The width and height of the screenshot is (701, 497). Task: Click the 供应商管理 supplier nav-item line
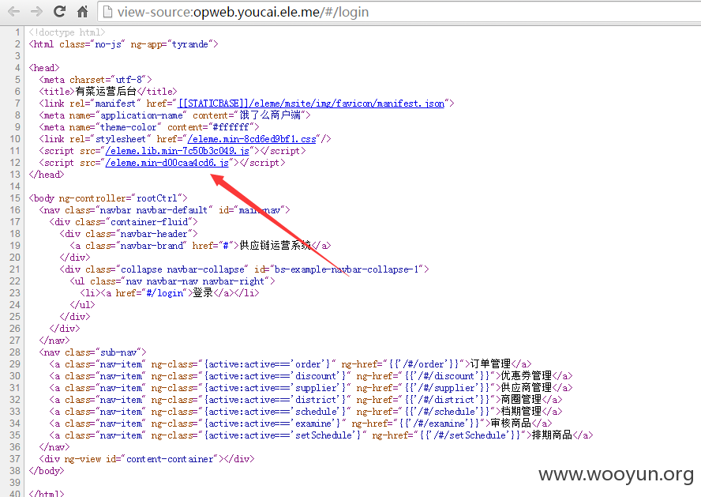(x=311, y=388)
